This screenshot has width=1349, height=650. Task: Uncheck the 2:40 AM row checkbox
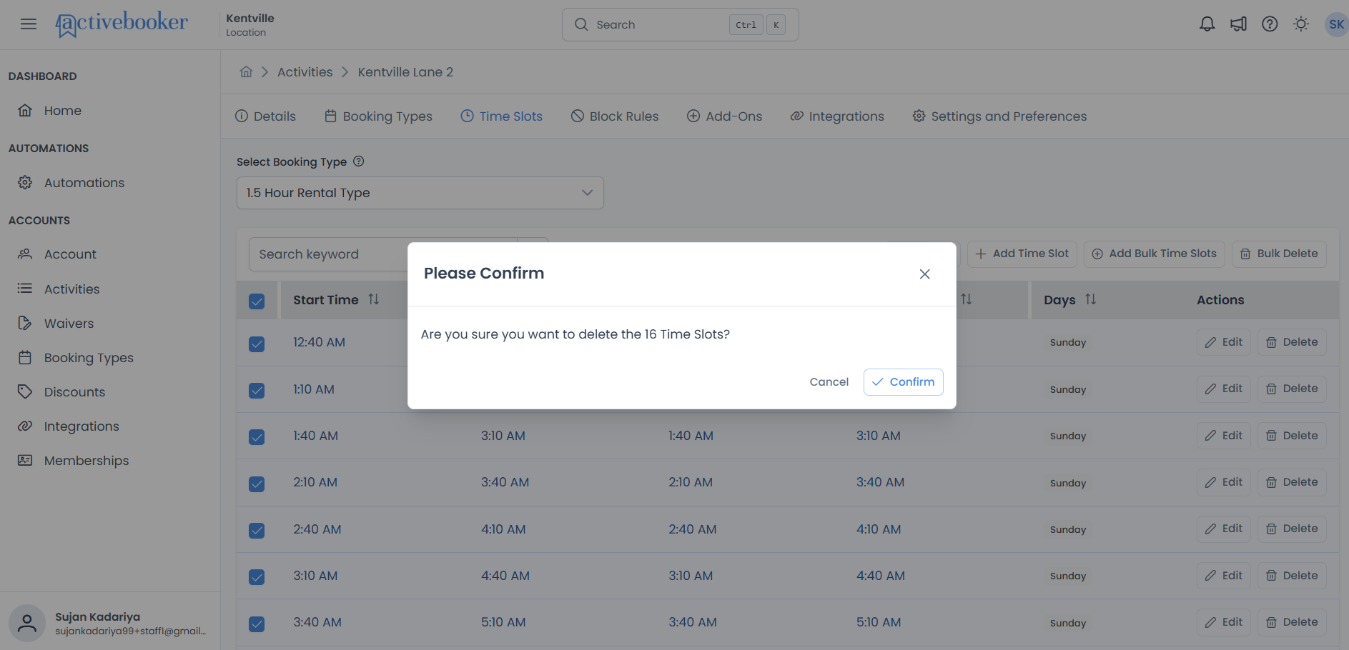click(x=257, y=531)
